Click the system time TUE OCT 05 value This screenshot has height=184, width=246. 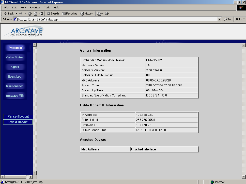[x=164, y=85]
